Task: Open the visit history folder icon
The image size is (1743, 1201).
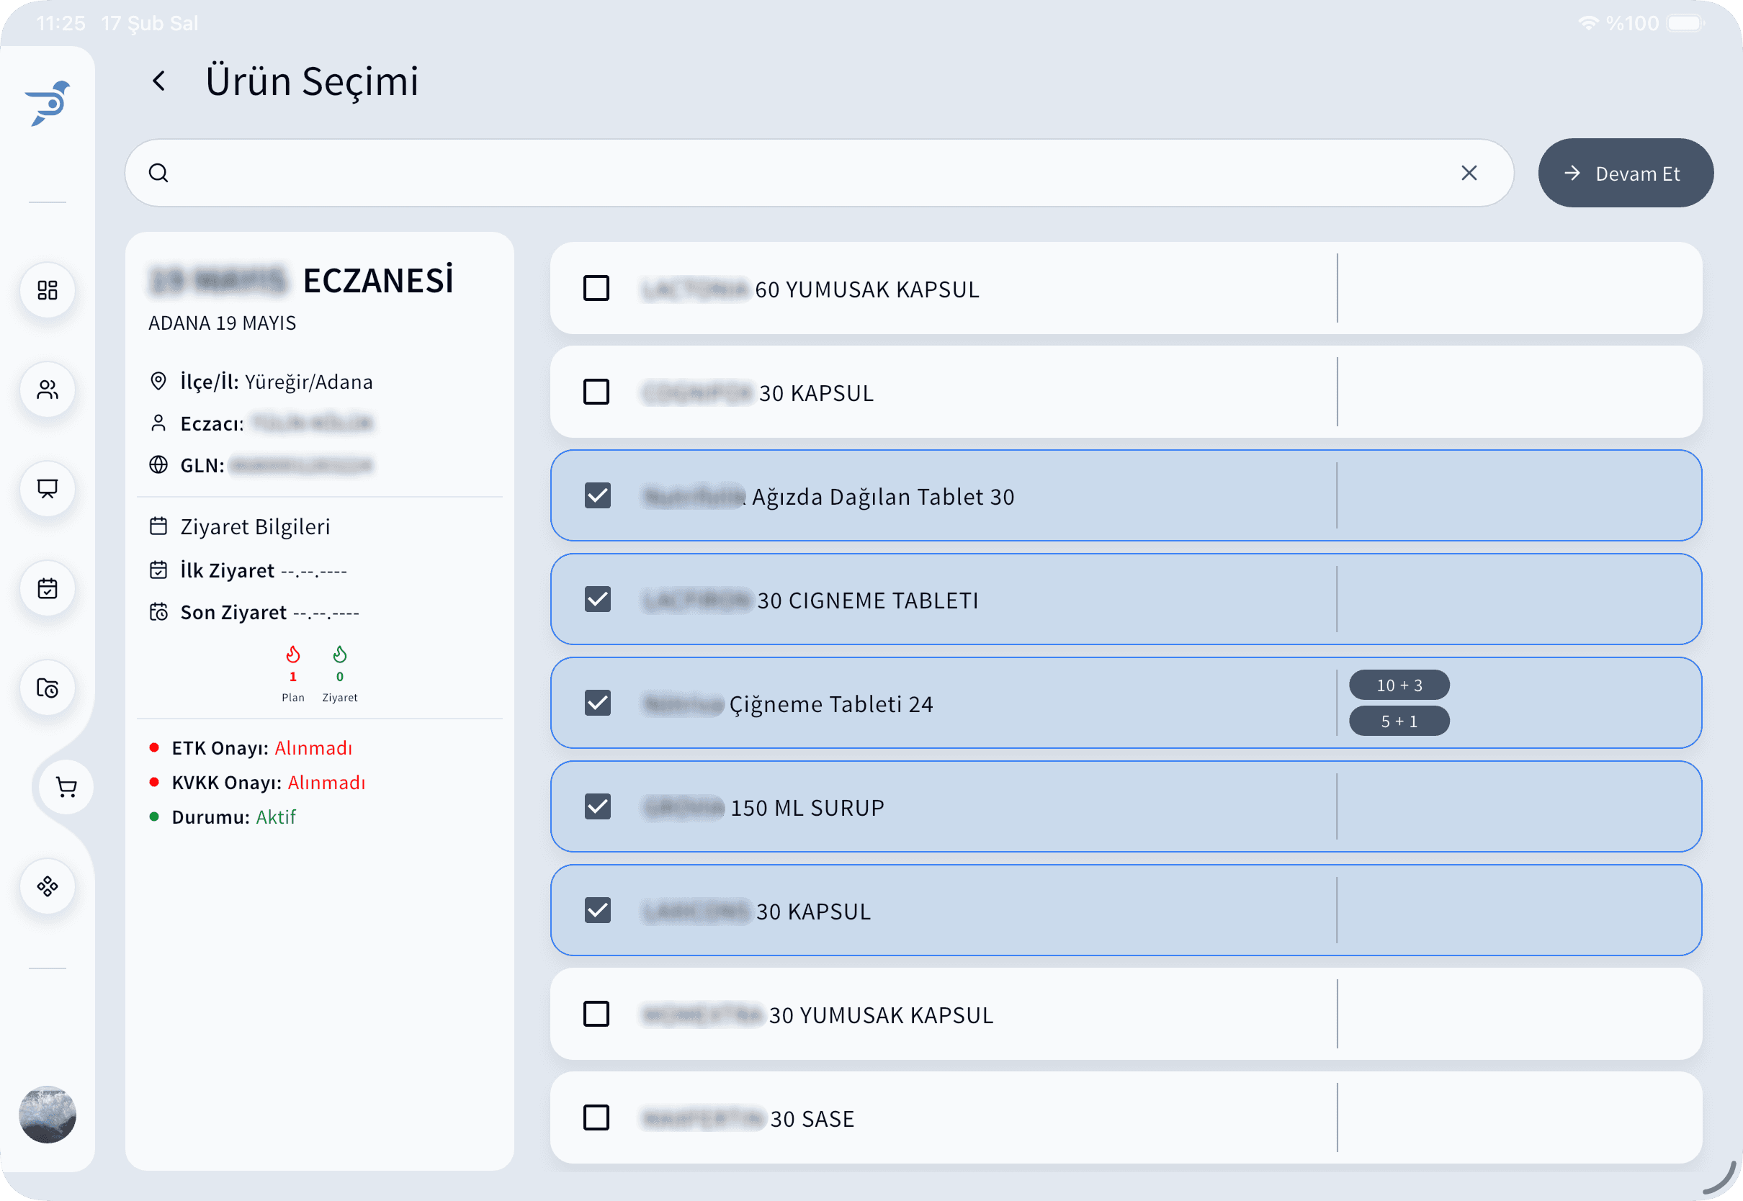Action: coord(48,687)
